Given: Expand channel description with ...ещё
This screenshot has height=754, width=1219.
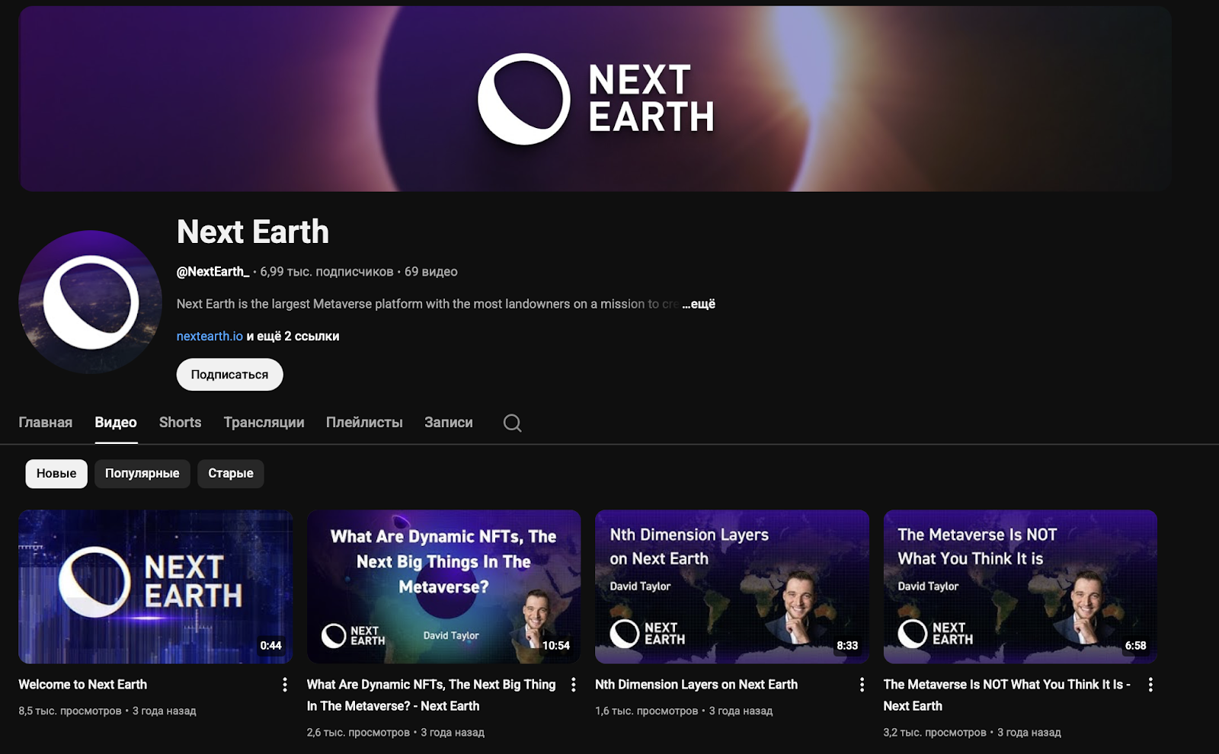Looking at the screenshot, I should click(699, 304).
